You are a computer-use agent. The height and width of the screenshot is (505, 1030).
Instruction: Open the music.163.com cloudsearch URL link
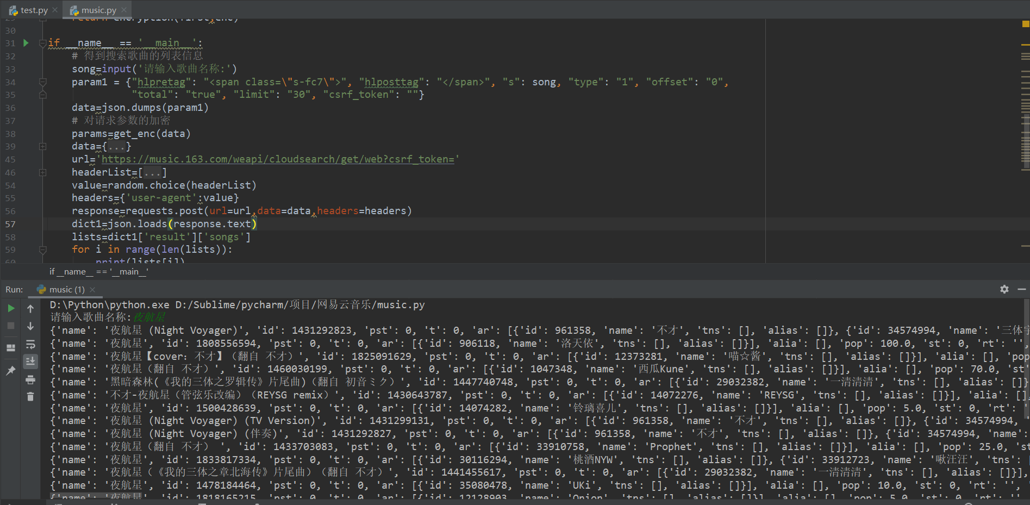point(278,159)
